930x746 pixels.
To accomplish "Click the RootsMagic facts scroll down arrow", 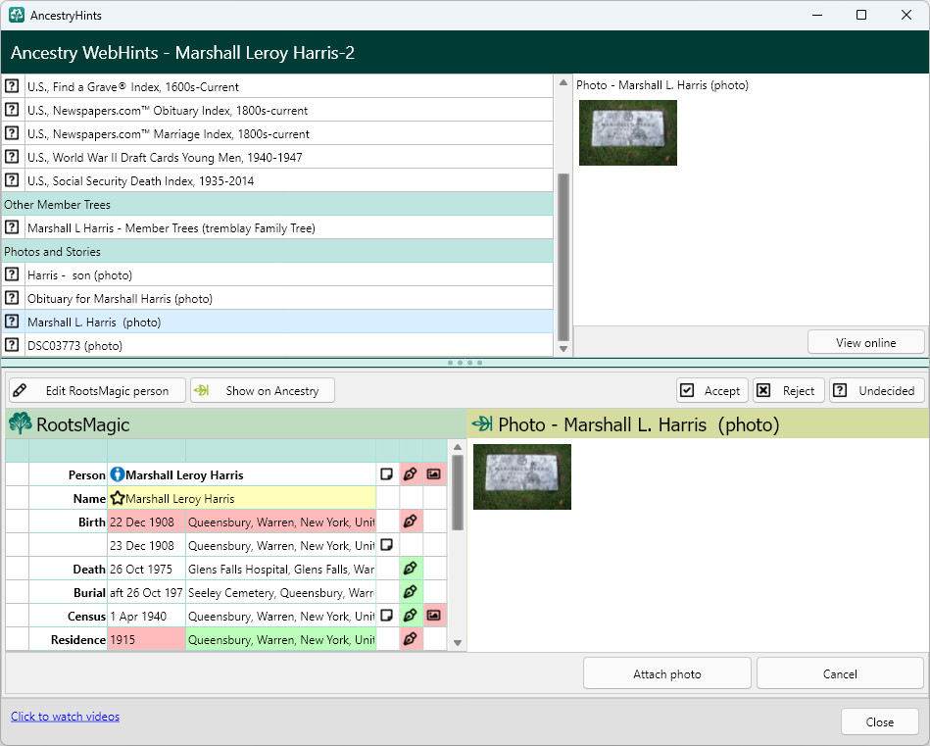I will point(458,642).
